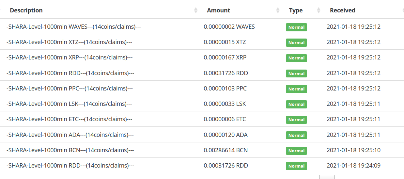The image size is (404, 179).
Task: Click the 19:24:09 received timestamp
Action: point(353,166)
